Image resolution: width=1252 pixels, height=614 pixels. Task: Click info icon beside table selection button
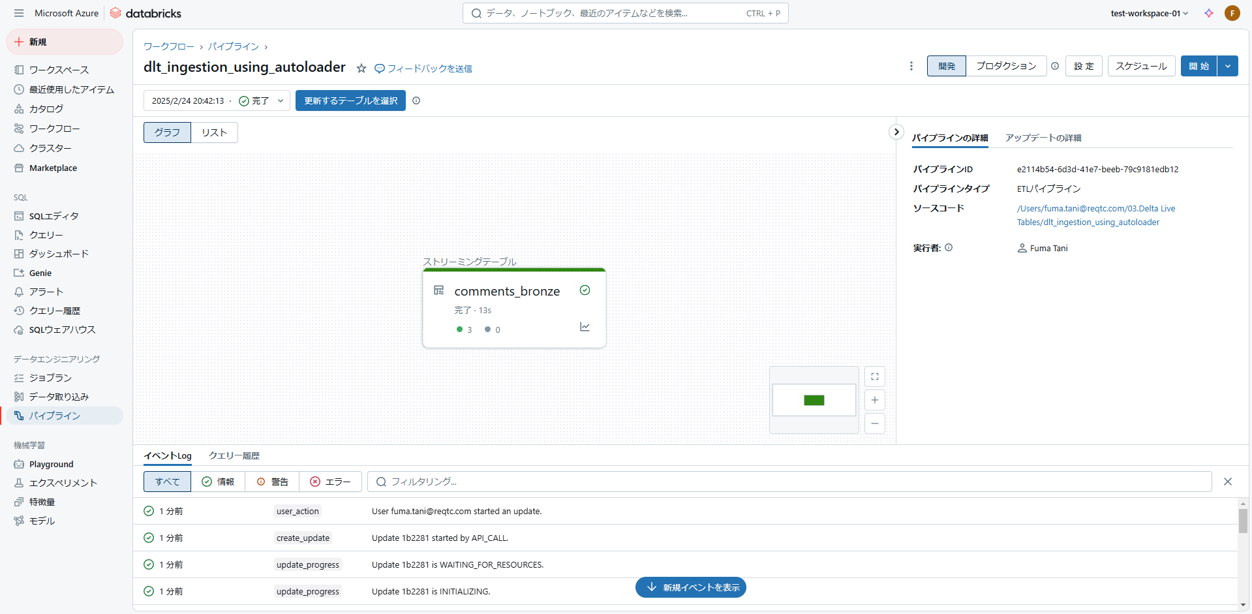(x=416, y=100)
